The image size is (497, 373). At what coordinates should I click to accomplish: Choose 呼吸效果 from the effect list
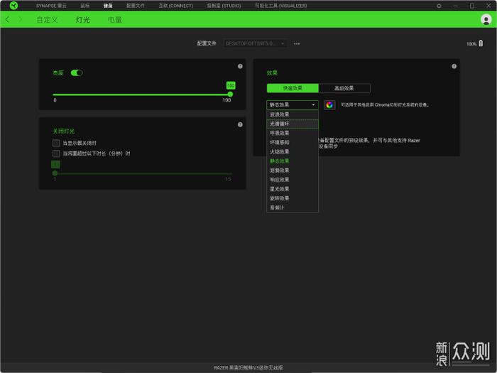click(x=293, y=133)
